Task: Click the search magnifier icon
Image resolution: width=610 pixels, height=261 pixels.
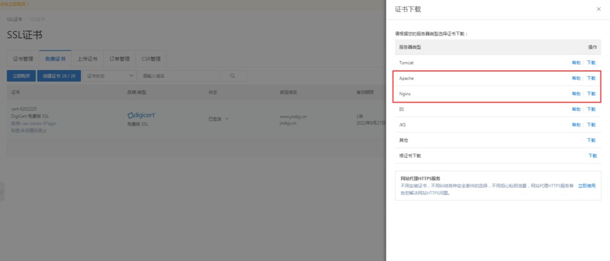Action: pyautogui.click(x=232, y=76)
